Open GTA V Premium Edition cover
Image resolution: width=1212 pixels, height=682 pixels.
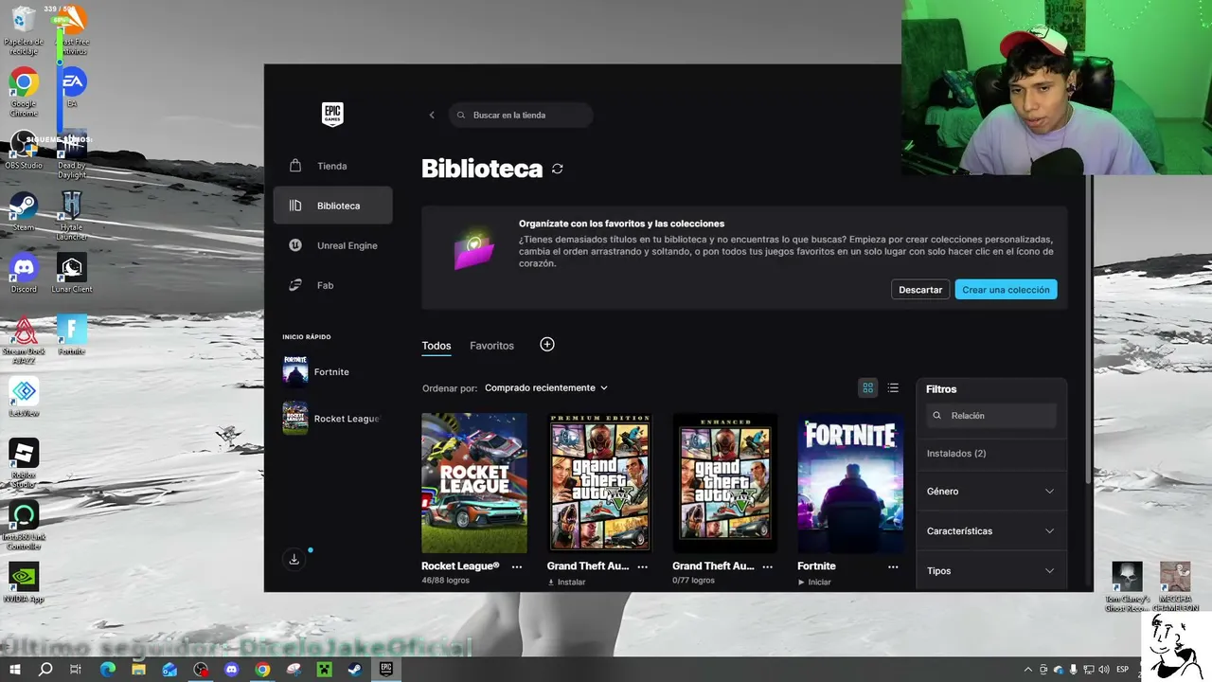point(600,483)
